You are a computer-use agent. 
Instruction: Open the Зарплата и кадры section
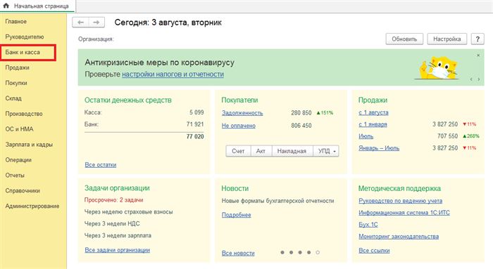(29, 145)
